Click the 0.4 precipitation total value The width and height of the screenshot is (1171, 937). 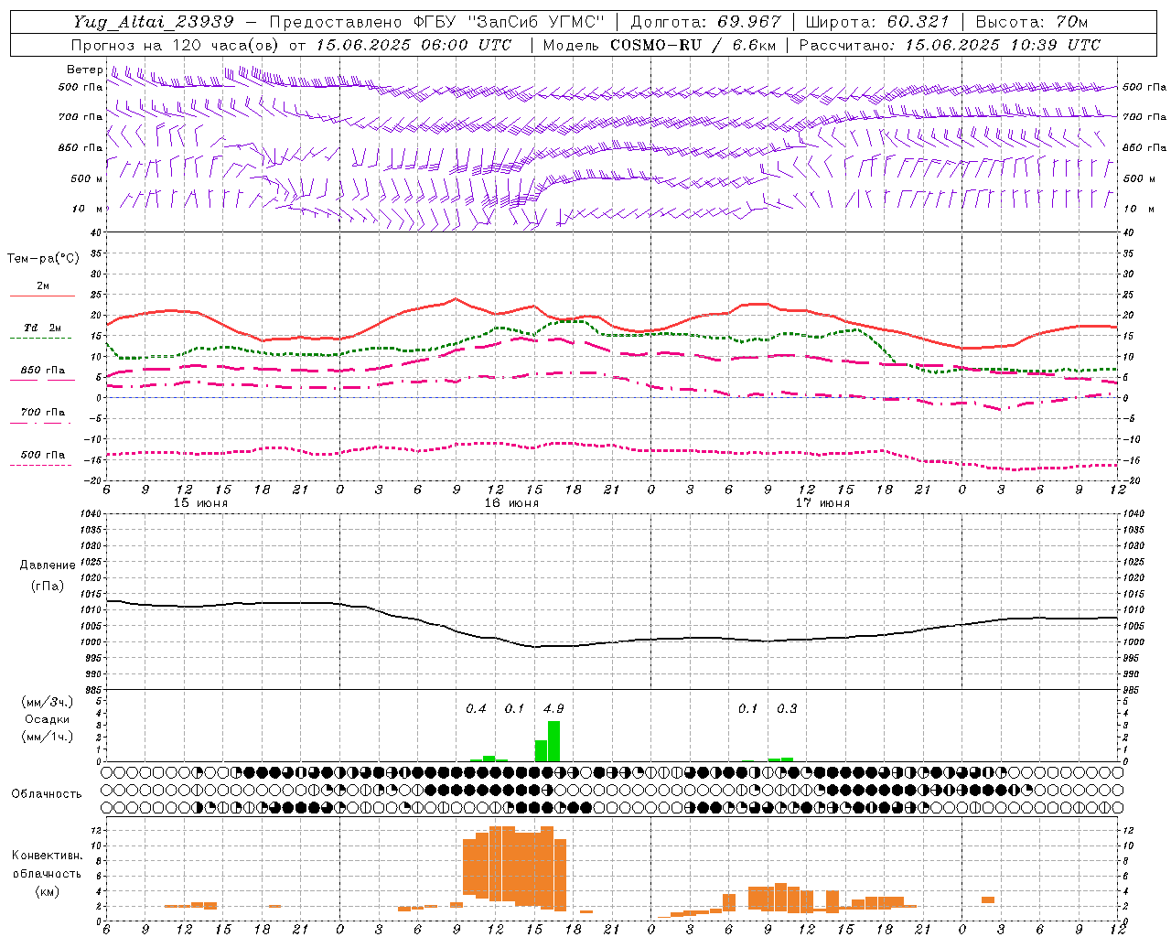[x=476, y=708]
